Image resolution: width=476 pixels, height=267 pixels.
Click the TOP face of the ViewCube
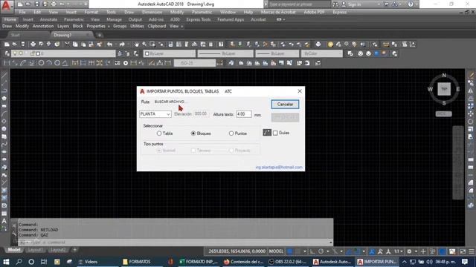(x=444, y=89)
